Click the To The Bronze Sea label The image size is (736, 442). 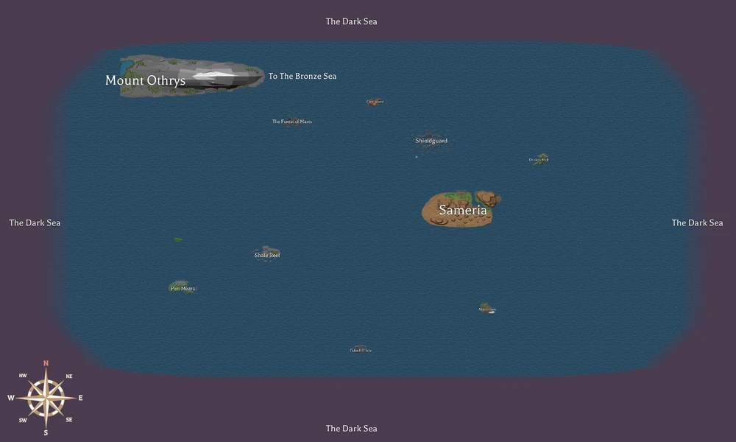tap(302, 76)
